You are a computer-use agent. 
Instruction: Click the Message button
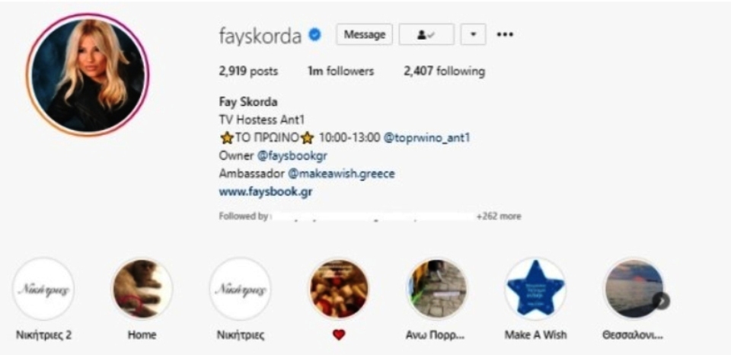[364, 34]
